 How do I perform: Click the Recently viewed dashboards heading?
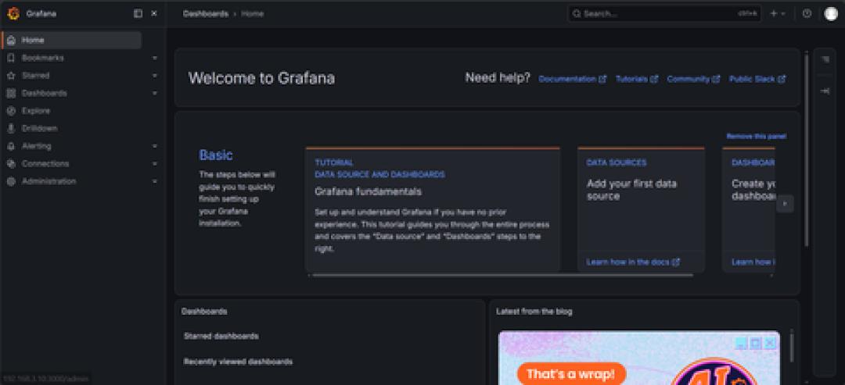[x=238, y=362]
